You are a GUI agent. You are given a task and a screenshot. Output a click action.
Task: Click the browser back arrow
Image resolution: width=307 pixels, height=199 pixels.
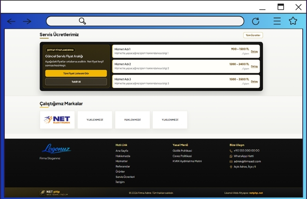[x=11, y=21]
